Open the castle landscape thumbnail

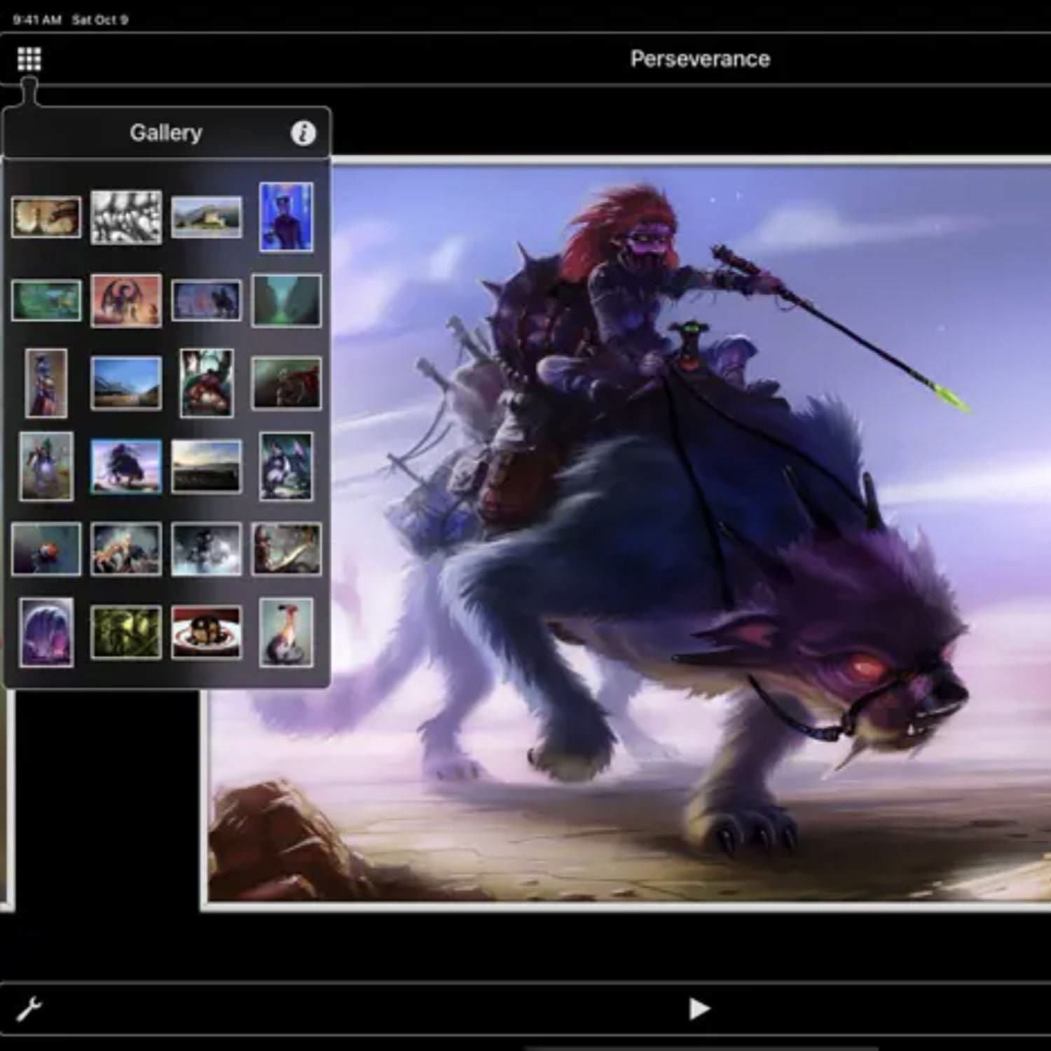pyautogui.click(x=206, y=217)
